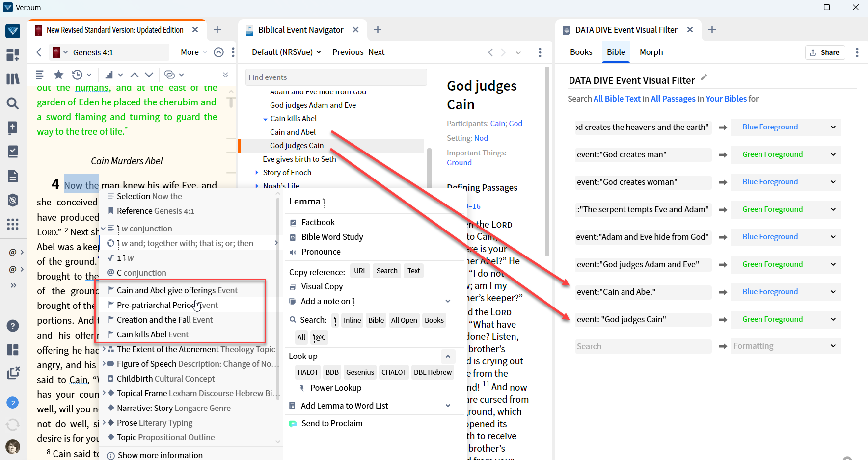Open the Help question mark icon
The width and height of the screenshot is (868, 460).
point(13,326)
